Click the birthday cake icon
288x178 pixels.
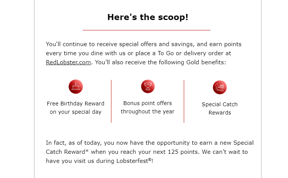tap(76, 87)
